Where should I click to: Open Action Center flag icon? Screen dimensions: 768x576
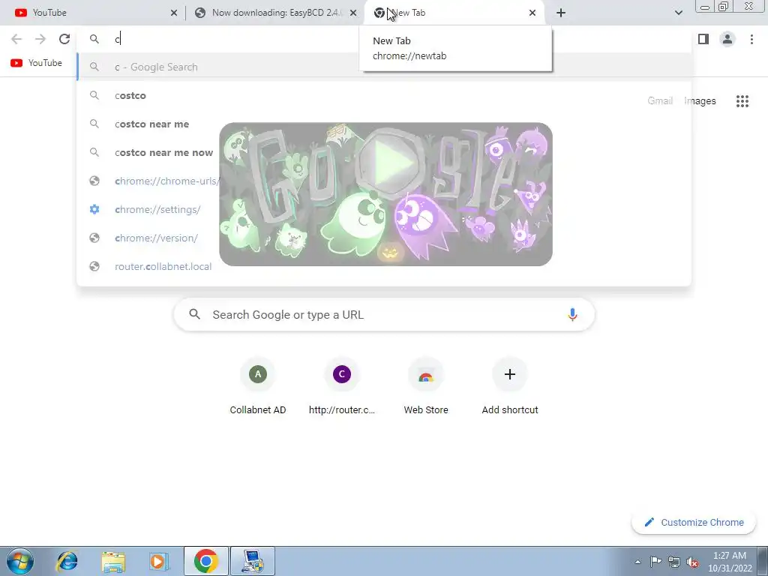655,562
